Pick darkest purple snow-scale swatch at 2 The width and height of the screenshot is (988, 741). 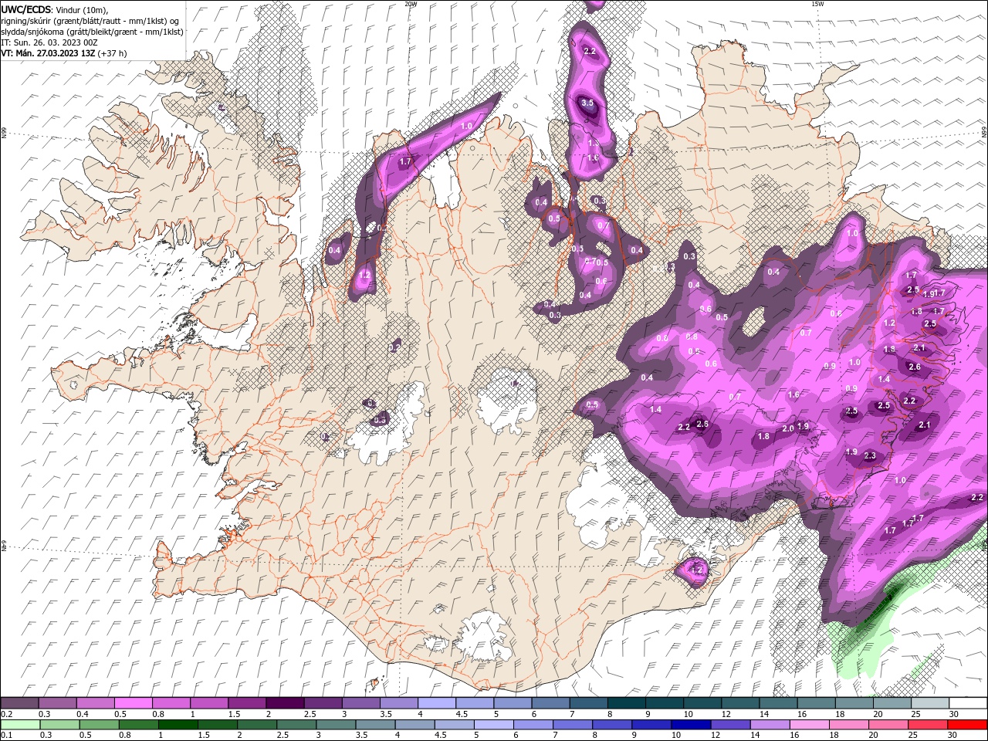point(284,703)
